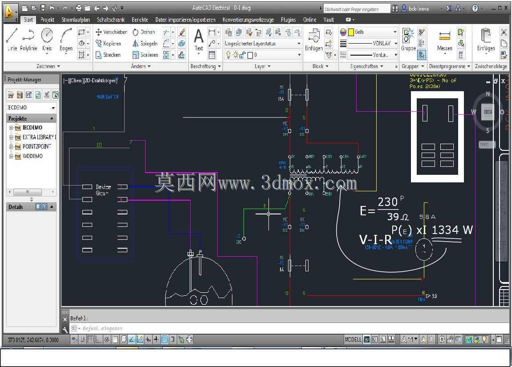Click the wrench icon beside command line
Screen dimensions: 512x367
(65, 329)
